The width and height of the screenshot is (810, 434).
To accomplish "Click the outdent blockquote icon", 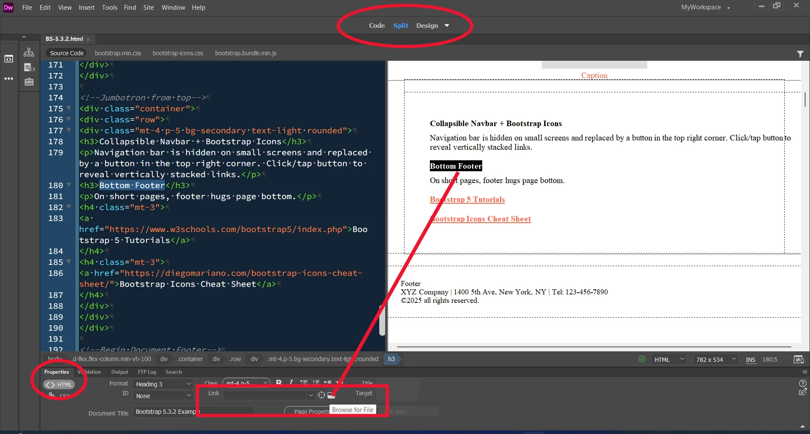I will [x=327, y=383].
